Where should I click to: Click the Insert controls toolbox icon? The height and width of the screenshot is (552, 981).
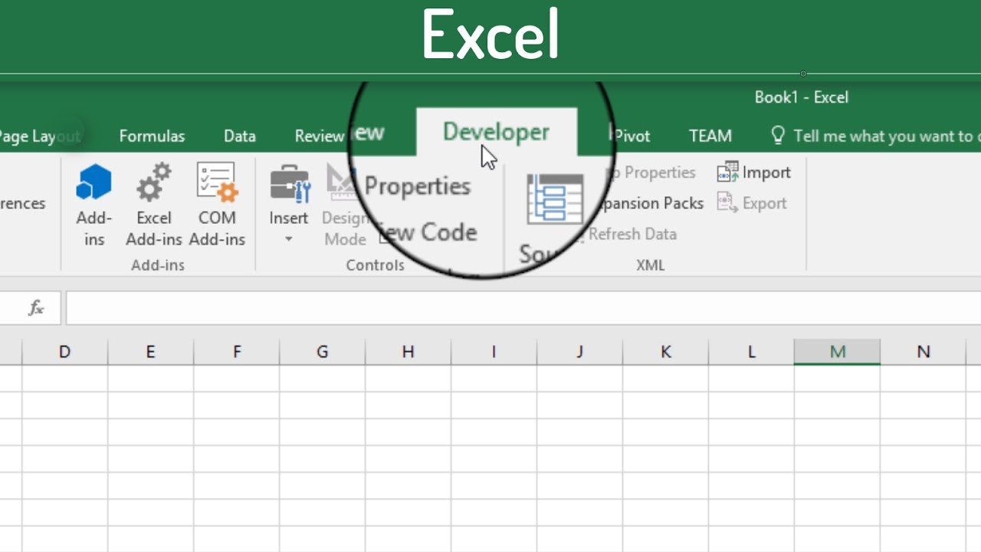[289, 183]
